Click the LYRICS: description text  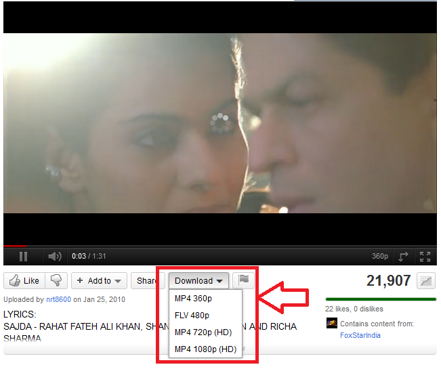point(20,314)
